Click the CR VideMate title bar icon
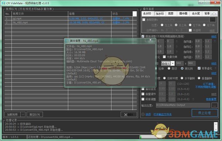This screenshot has height=141, width=222. pos(4,3)
